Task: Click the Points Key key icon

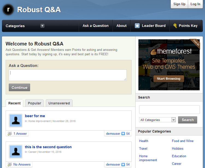Action: (x=175, y=26)
